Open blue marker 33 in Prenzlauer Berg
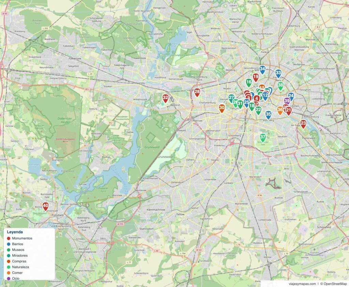The height and width of the screenshot is (287, 349). [278, 73]
